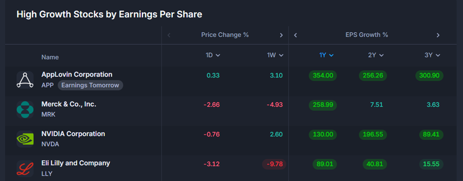Viewport: 463px width, 181px height.
Task: Click the Merck & Co. logo icon
Action: (x=25, y=110)
